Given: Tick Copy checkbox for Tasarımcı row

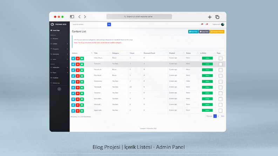Looking at the screenshot, I should (x=221, y=93).
